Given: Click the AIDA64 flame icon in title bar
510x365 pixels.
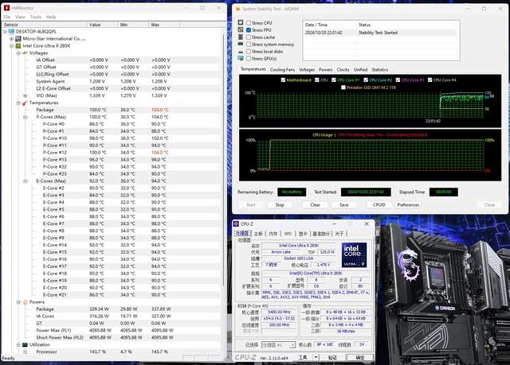Looking at the screenshot, I should pyautogui.click(x=237, y=9).
